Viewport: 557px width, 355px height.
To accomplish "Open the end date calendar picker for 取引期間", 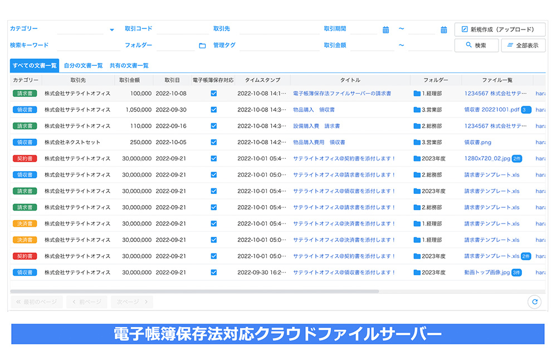I will (x=444, y=30).
